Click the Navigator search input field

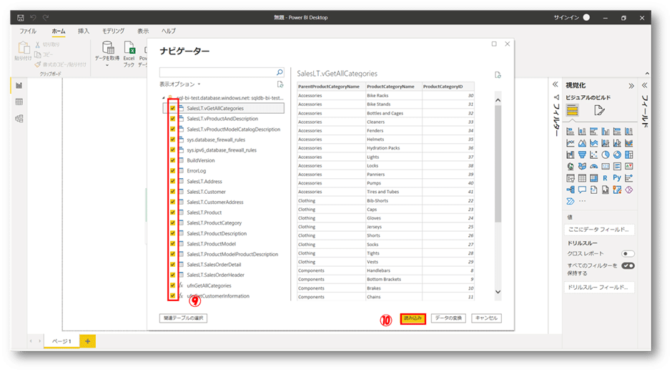pos(217,72)
